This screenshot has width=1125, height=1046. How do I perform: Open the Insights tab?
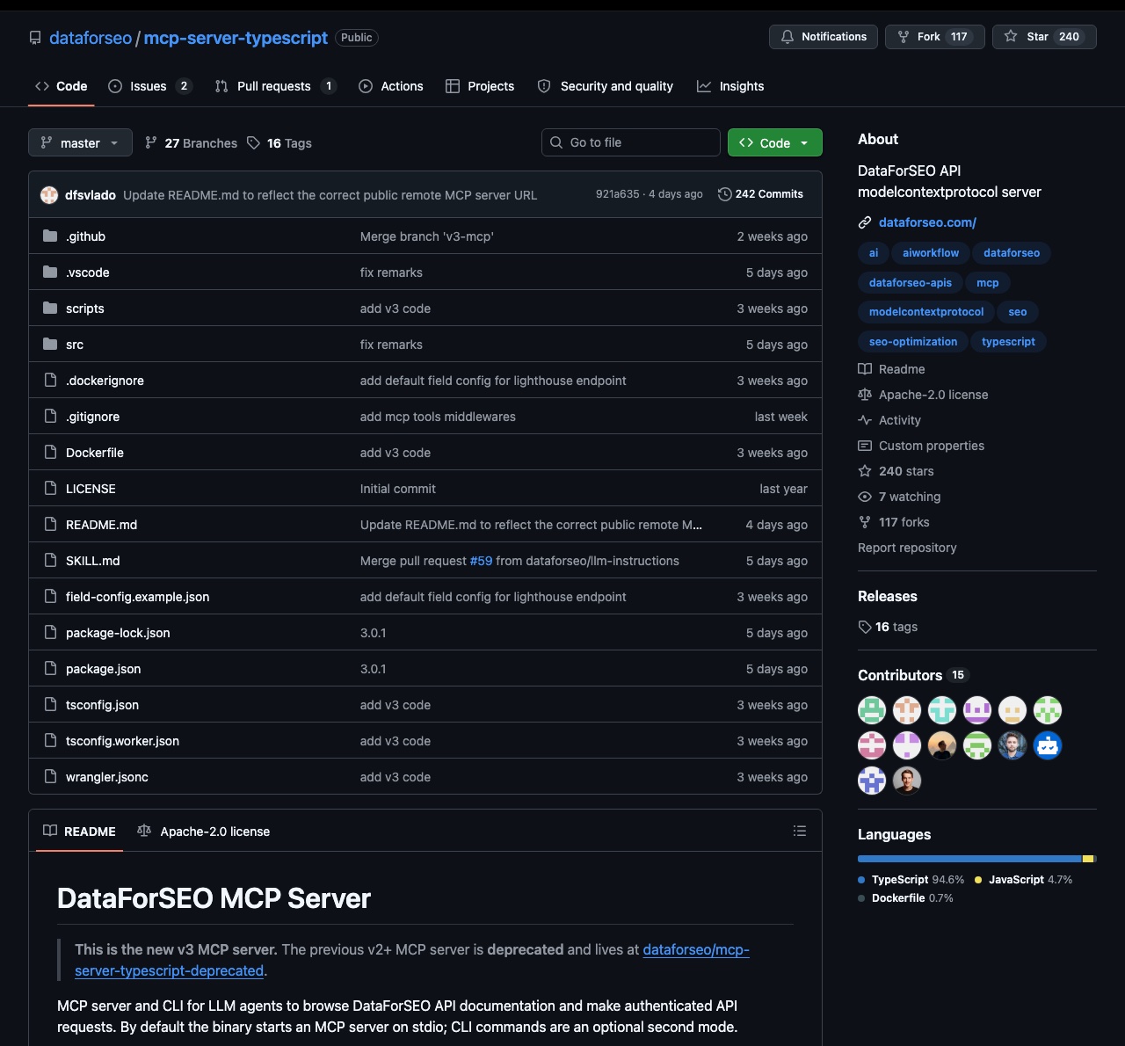[x=730, y=86]
